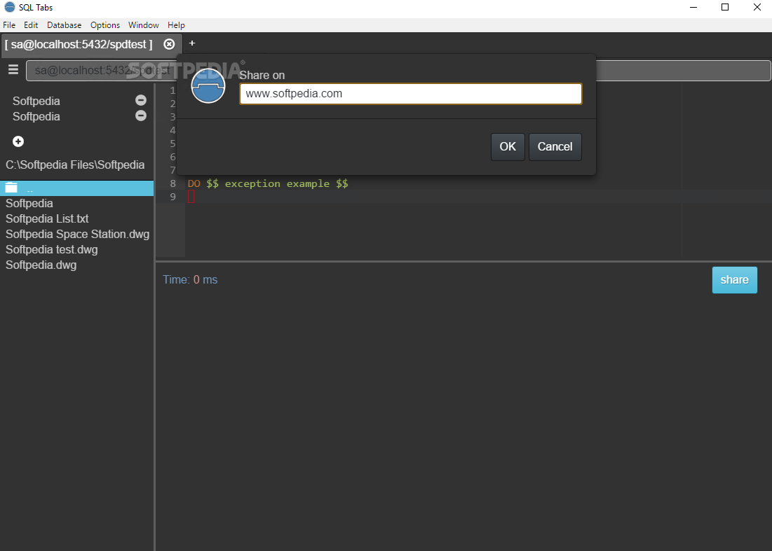Add a new connection with plus icon
The width and height of the screenshot is (772, 551).
pyautogui.click(x=18, y=141)
